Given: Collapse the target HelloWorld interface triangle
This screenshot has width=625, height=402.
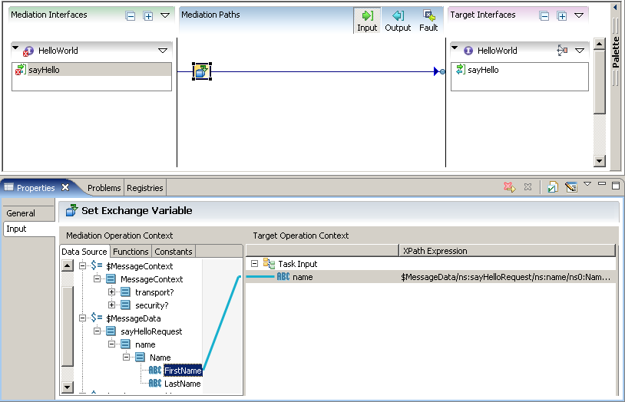Looking at the screenshot, I should pos(455,48).
